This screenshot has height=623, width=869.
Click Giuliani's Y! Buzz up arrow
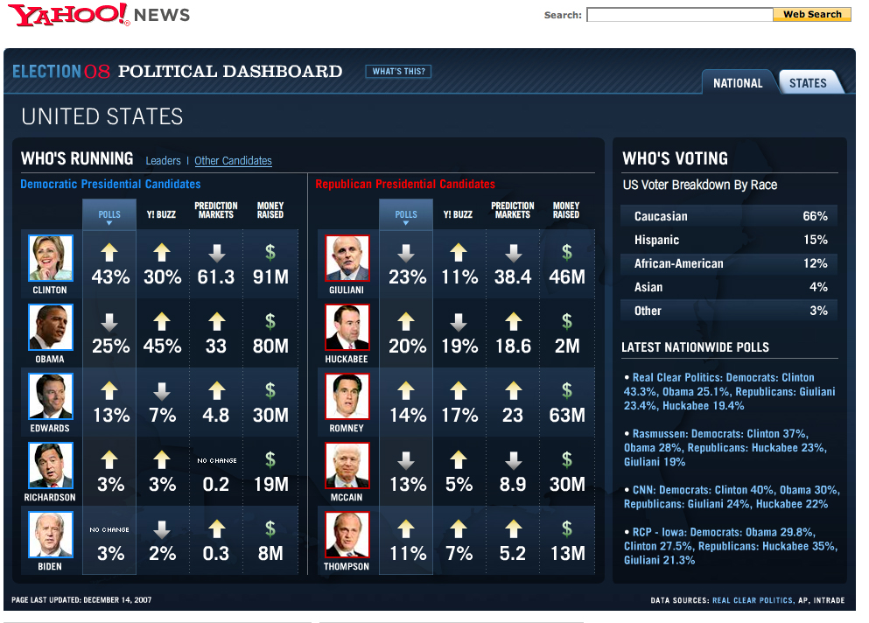point(459,253)
